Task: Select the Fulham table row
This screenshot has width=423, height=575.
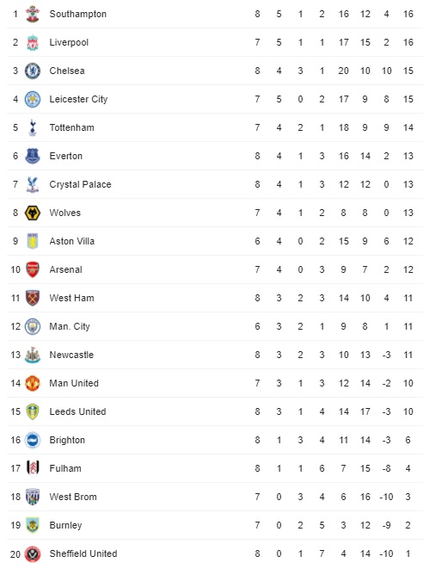Action: pos(215,468)
